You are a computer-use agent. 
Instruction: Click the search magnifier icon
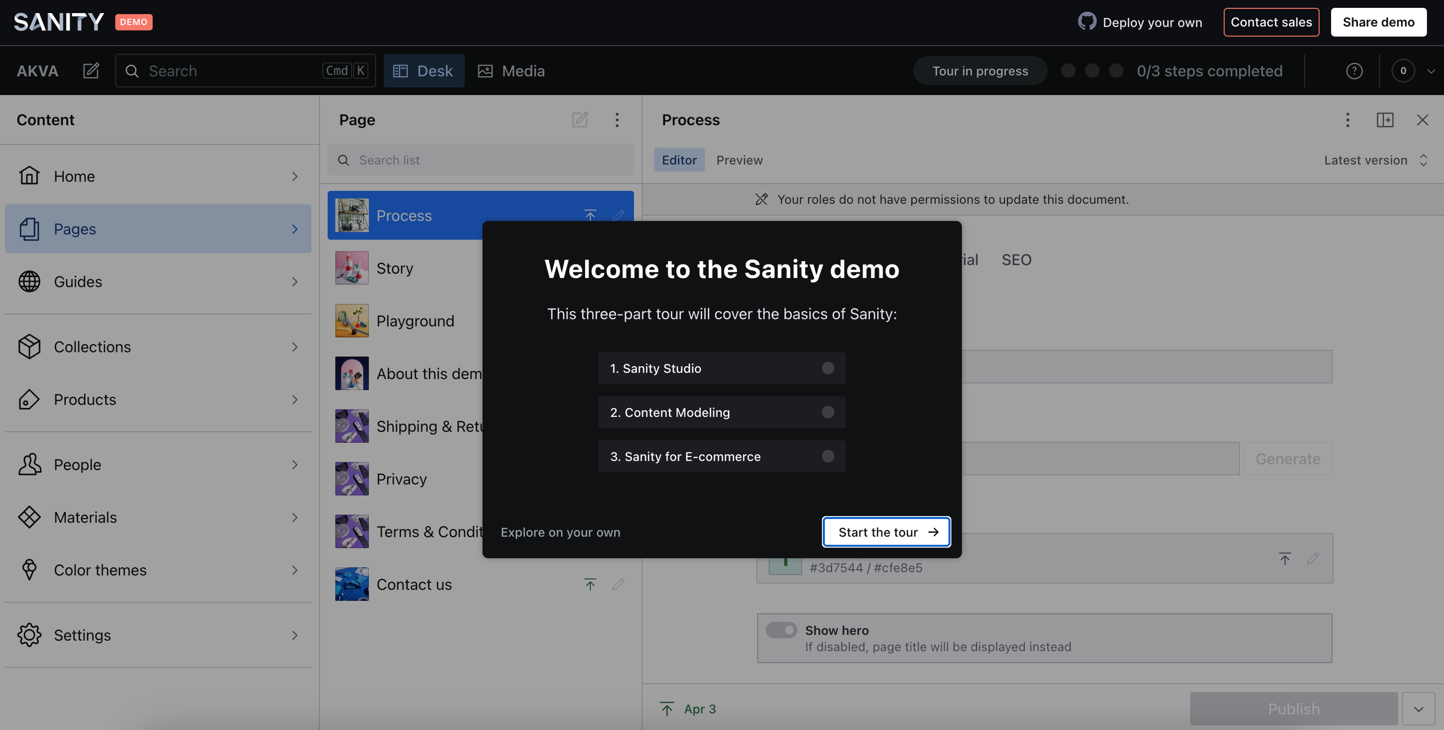(131, 70)
